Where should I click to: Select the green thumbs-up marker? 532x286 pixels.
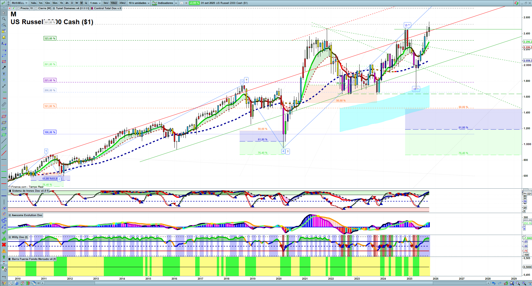click(x=4, y=239)
